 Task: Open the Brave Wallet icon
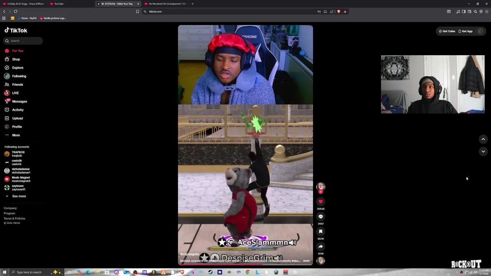[470, 11]
